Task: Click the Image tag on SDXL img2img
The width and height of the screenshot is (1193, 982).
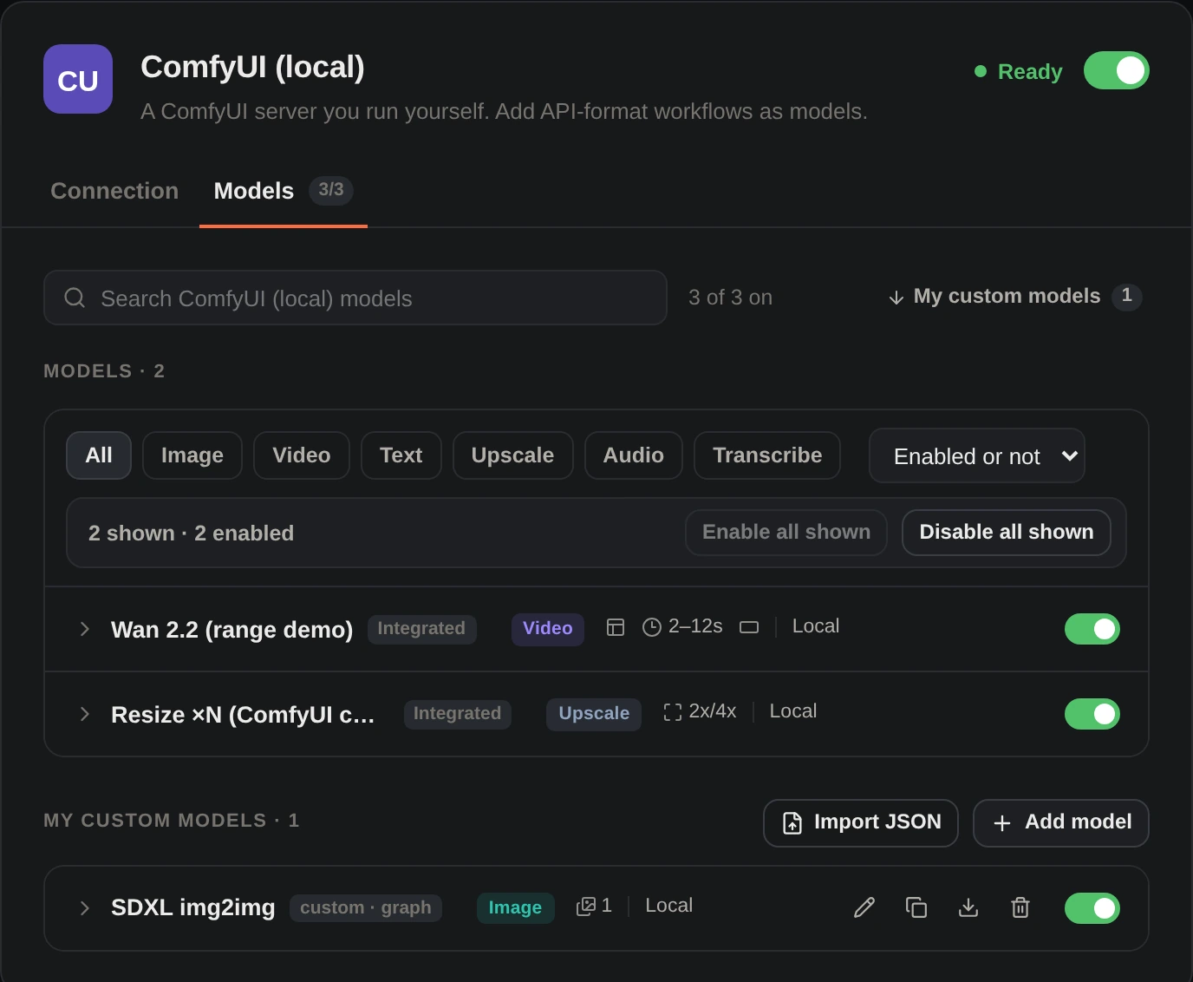Action: [515, 908]
